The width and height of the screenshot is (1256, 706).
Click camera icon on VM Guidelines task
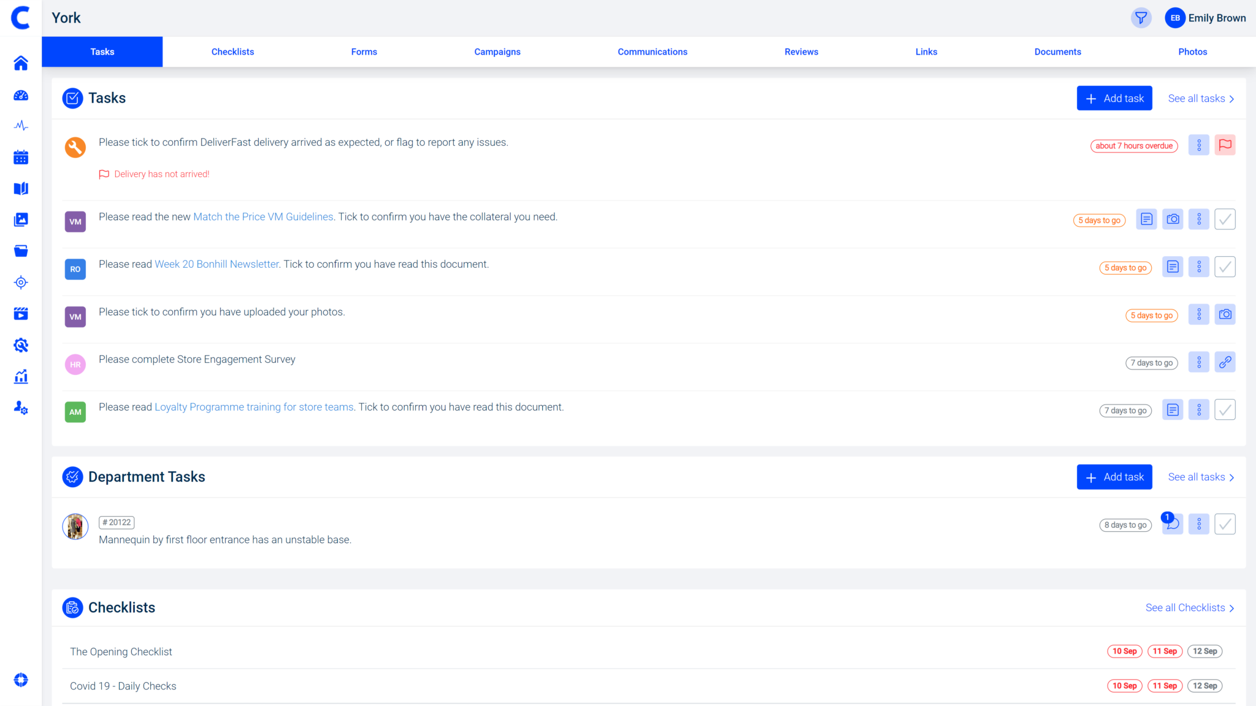tap(1173, 219)
